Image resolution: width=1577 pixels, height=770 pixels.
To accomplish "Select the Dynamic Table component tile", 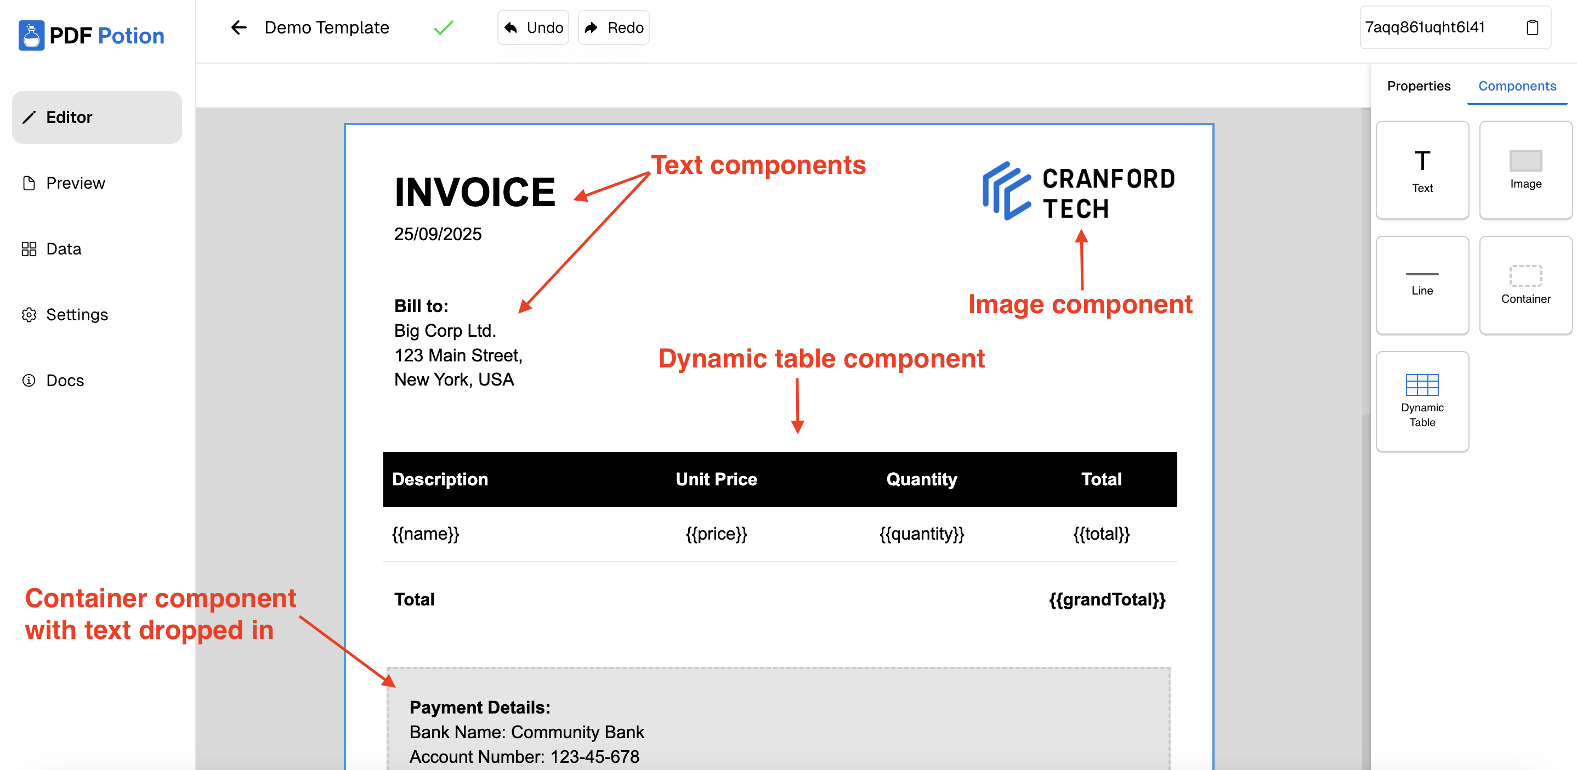I will coord(1421,401).
